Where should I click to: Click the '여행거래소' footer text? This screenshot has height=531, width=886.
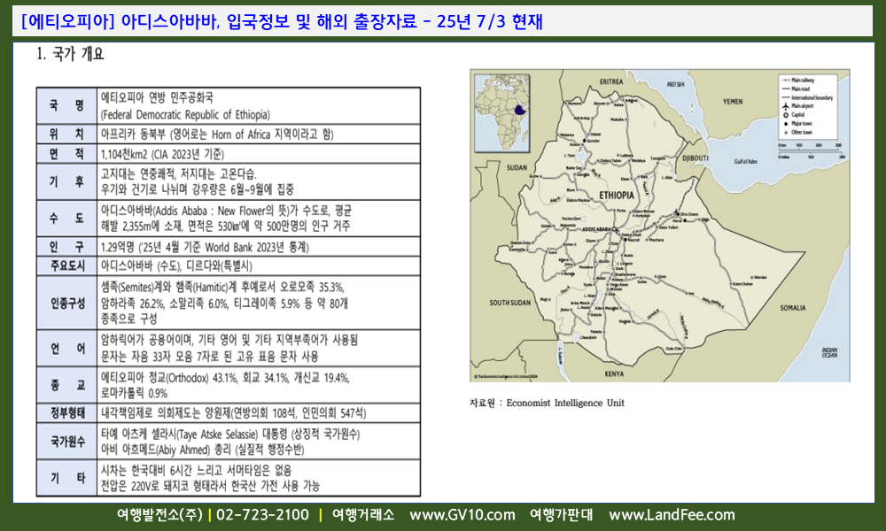[362, 515]
